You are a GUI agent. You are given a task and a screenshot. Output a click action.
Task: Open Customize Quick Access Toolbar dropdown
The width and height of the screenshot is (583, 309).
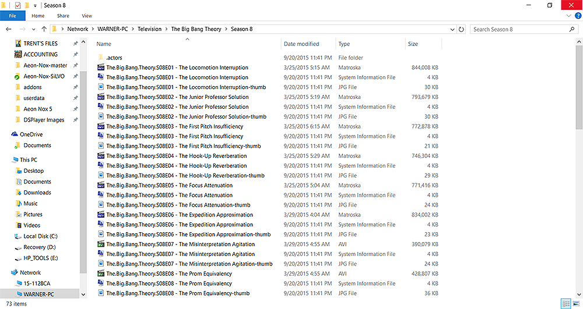36,6
